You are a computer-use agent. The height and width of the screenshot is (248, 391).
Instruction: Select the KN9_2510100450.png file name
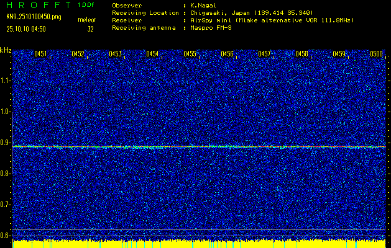coord(34,17)
